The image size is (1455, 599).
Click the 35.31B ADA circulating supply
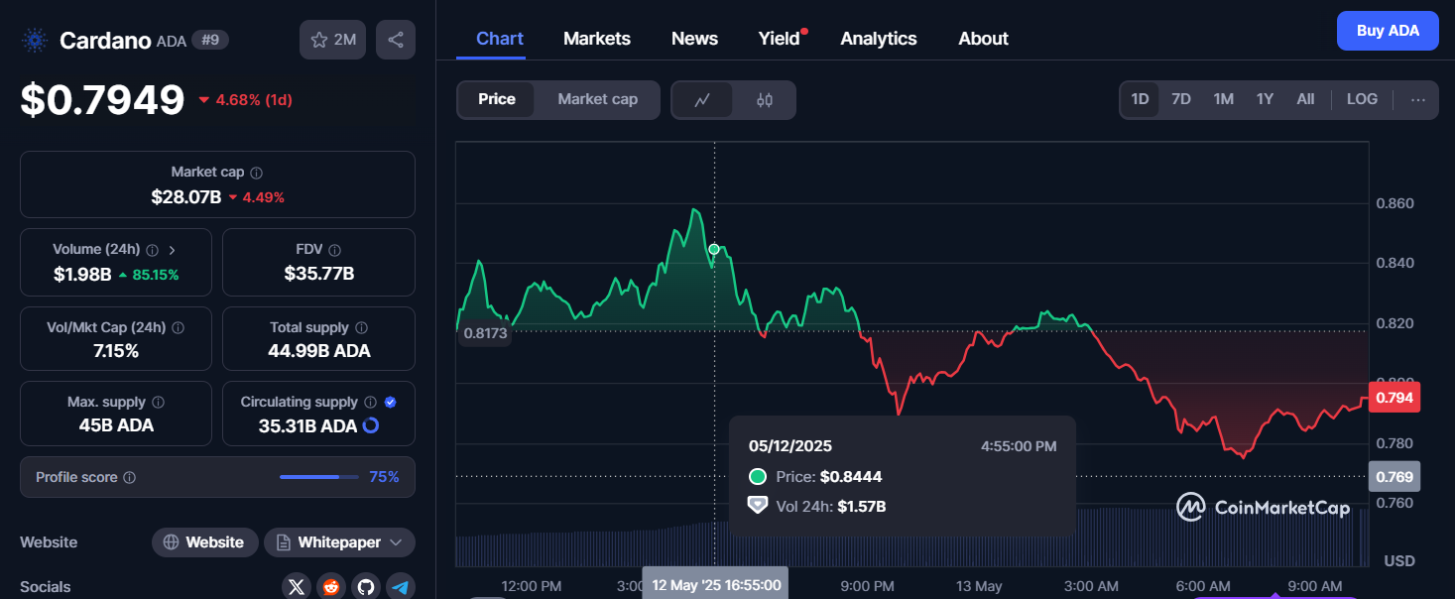tap(305, 425)
